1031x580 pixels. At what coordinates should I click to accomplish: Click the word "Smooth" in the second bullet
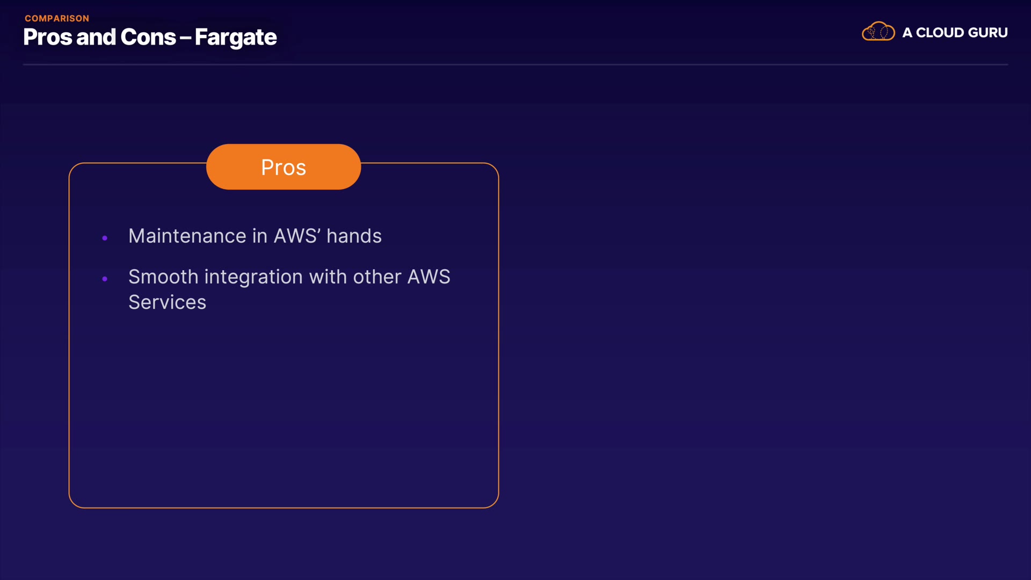[x=164, y=277]
